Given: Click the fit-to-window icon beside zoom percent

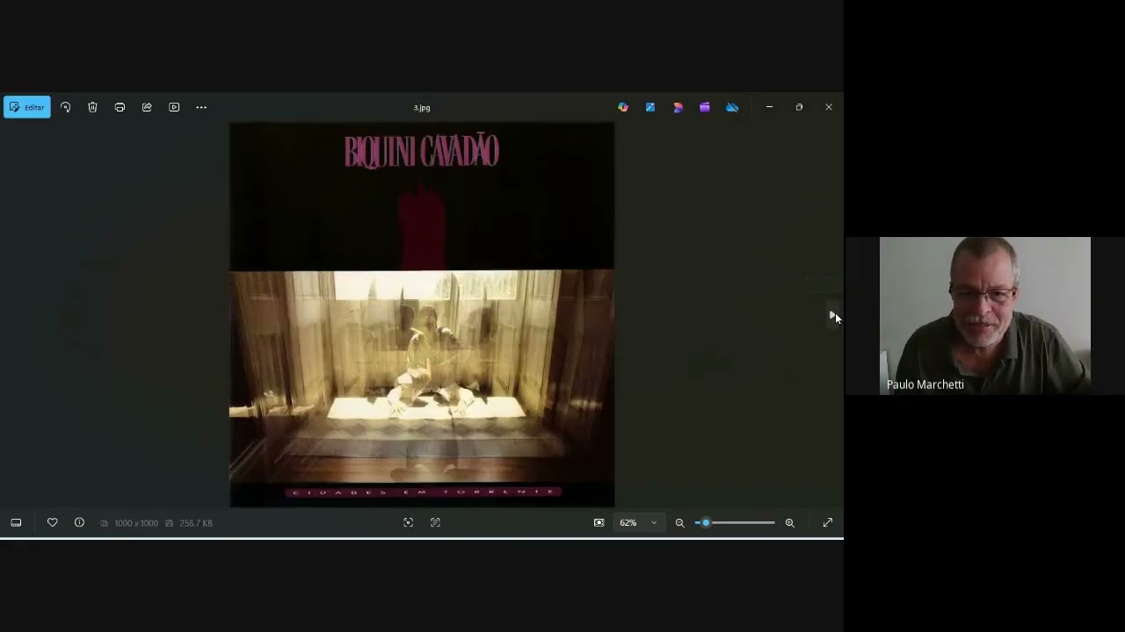Looking at the screenshot, I should click(x=599, y=522).
